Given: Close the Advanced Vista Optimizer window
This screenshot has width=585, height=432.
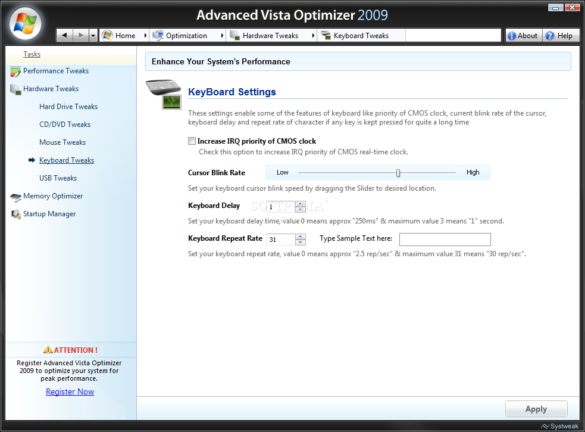Looking at the screenshot, I should coord(571,8).
